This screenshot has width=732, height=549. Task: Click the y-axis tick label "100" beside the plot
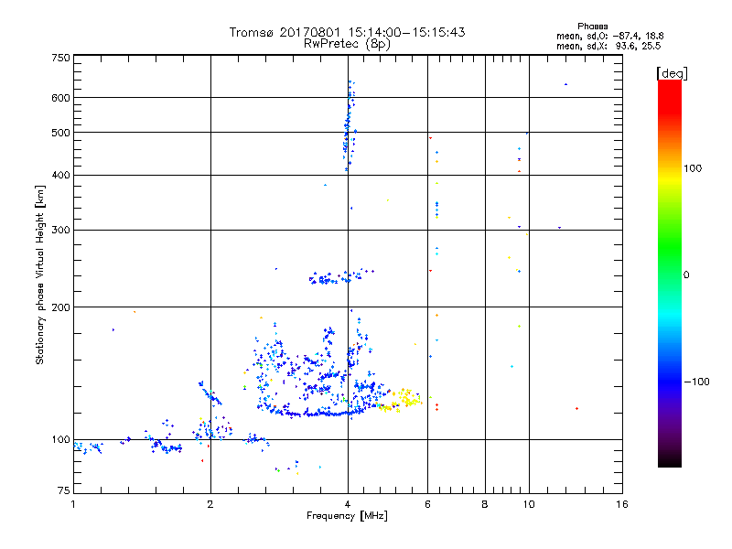(60, 440)
